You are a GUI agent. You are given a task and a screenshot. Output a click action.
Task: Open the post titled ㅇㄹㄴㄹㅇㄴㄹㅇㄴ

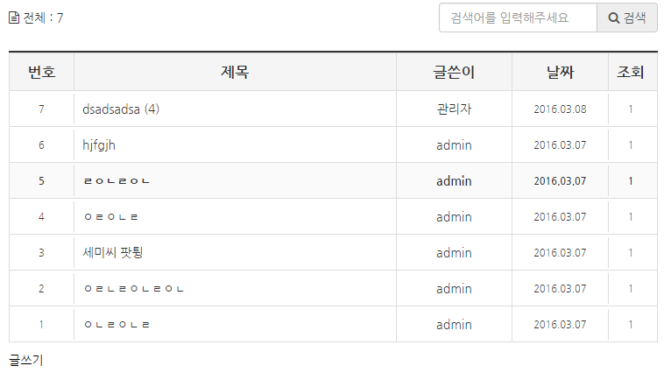[x=134, y=289]
